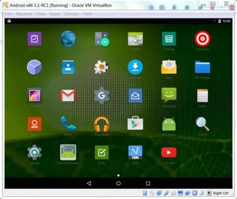Open the Contacts app icon
Image resolution: width=237 pixels, height=199 pixels.
[x=68, y=67]
